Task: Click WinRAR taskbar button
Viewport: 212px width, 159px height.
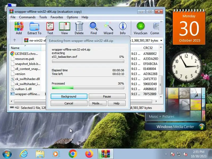Action: (x=106, y=154)
